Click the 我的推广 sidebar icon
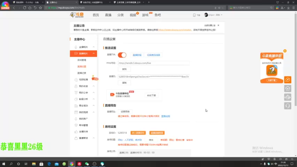Screen dimensions: 297x167 click(76, 119)
